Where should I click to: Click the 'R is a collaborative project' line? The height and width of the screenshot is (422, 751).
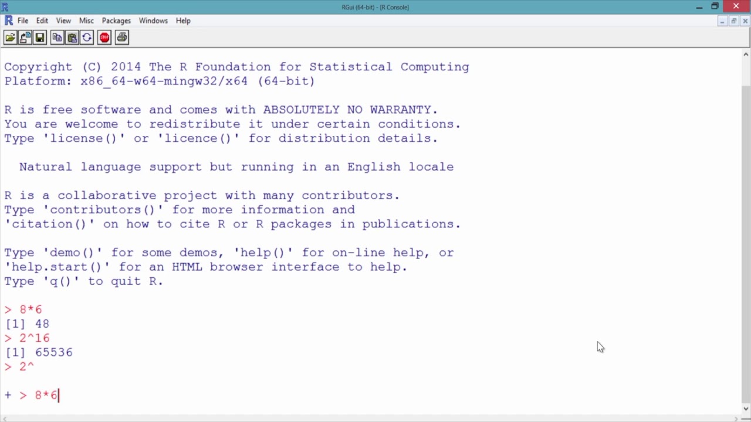click(x=202, y=196)
